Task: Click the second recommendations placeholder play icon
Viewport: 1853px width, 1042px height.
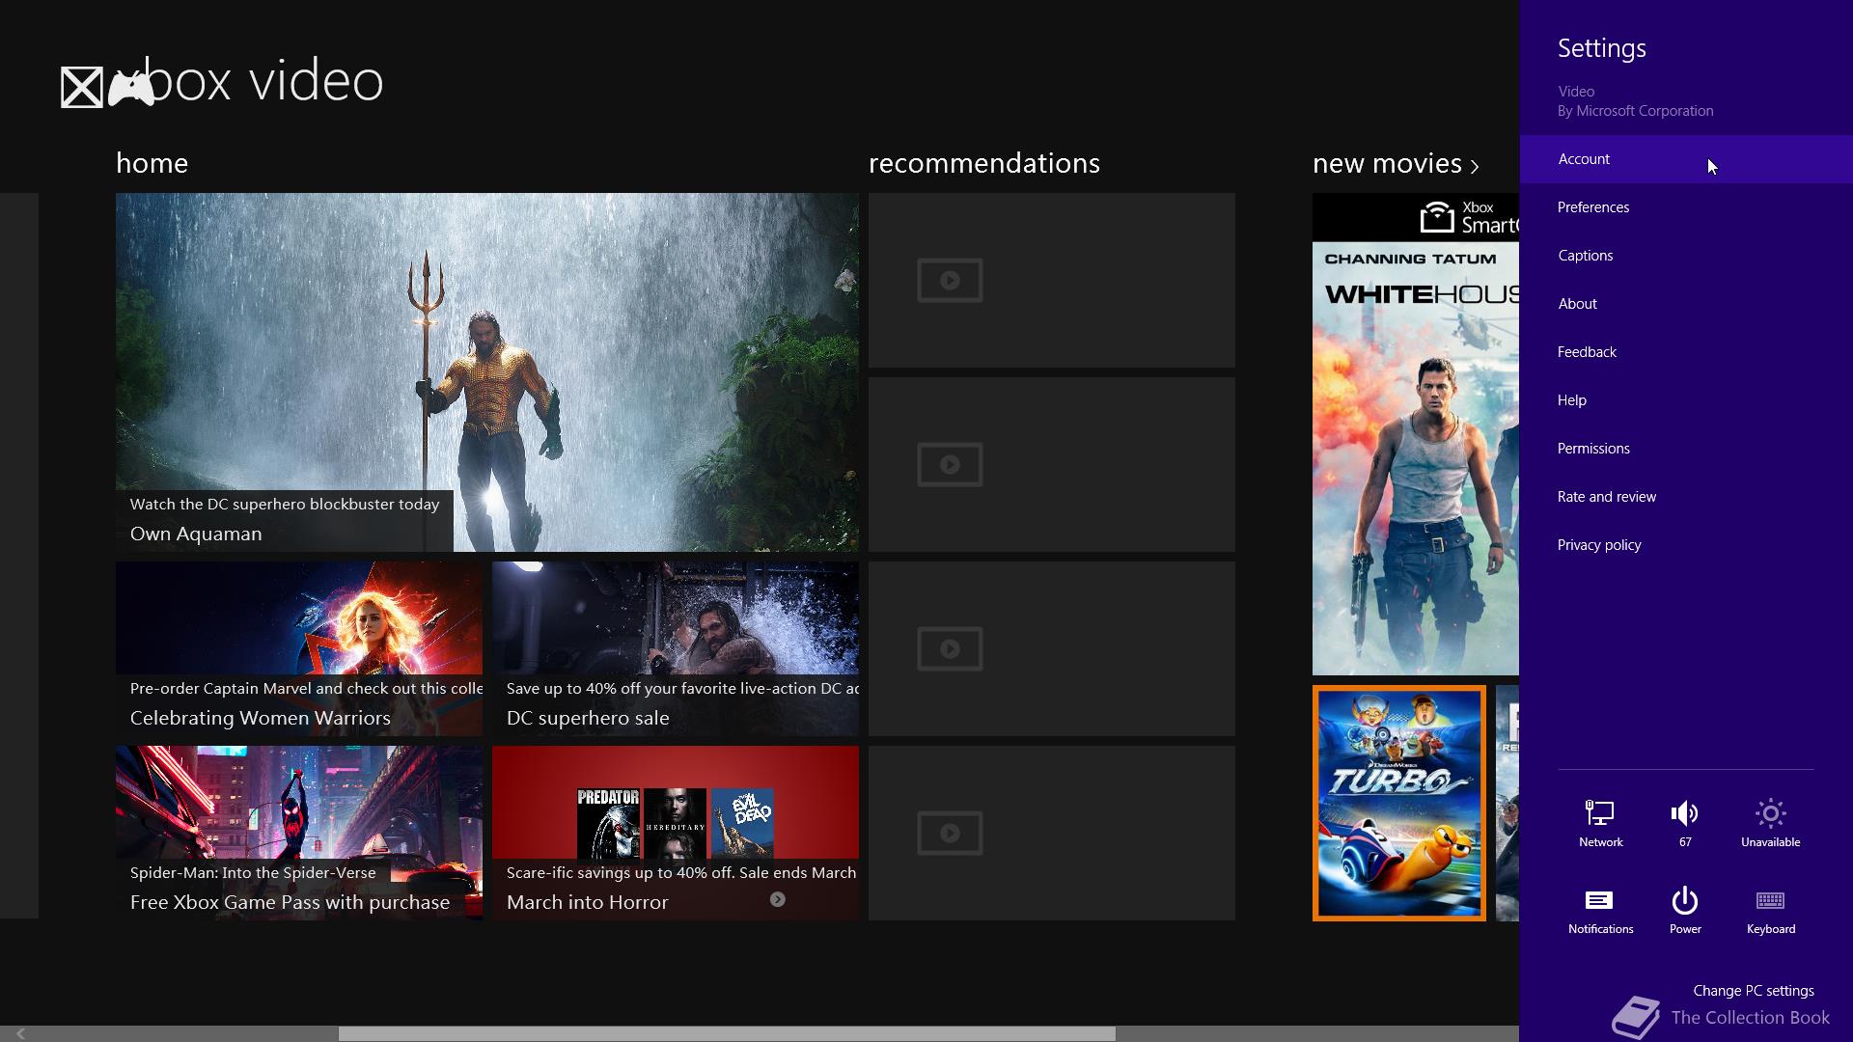Action: (x=950, y=464)
